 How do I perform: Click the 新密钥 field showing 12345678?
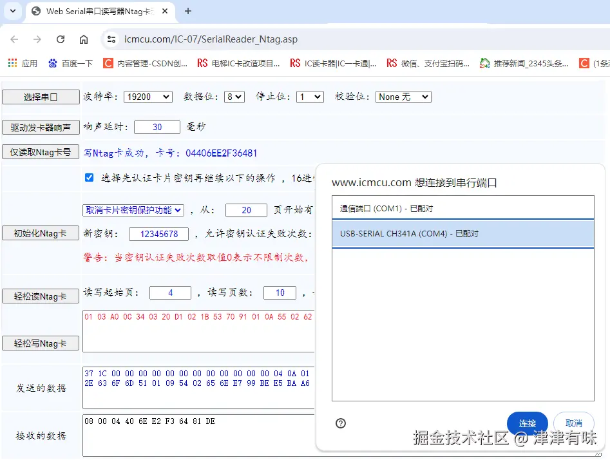click(x=158, y=234)
